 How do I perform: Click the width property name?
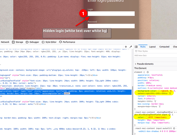coord(140,83)
